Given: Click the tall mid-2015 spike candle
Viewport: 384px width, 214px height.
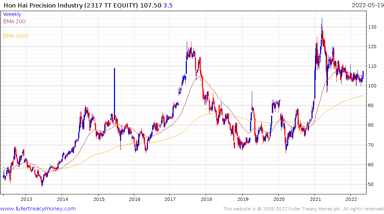Looking at the screenshot, I should (x=114, y=94).
